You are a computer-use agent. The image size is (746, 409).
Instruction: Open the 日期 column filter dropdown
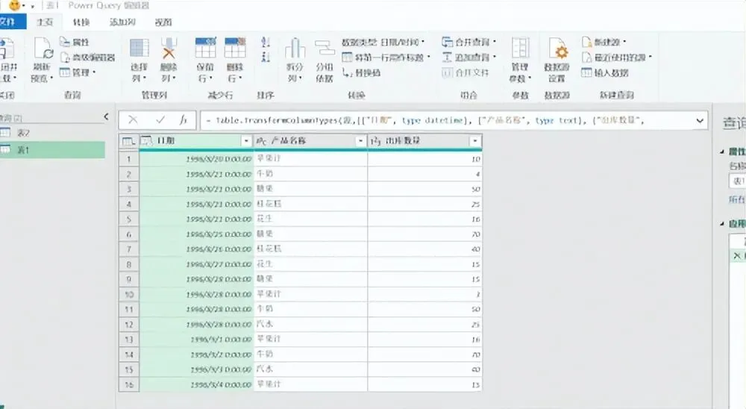tap(246, 141)
